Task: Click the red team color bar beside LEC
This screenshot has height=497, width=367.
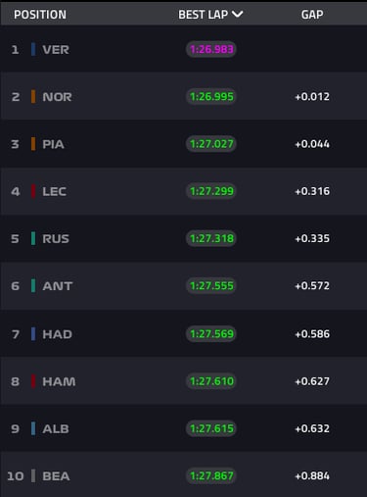Action: click(33, 191)
